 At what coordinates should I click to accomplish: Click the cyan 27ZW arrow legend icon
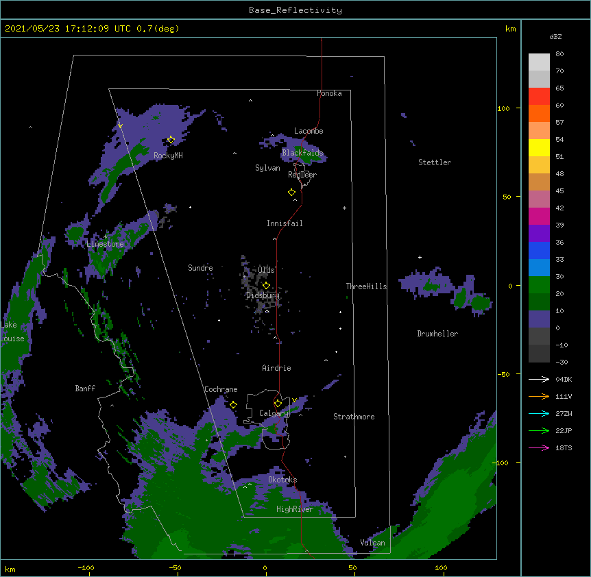tap(539, 413)
